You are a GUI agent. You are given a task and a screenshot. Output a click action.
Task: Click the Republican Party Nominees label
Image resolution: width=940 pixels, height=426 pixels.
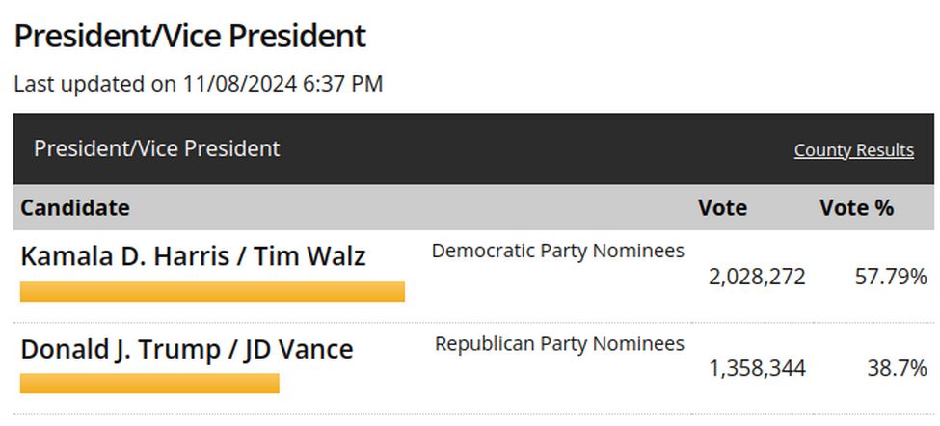click(x=559, y=343)
